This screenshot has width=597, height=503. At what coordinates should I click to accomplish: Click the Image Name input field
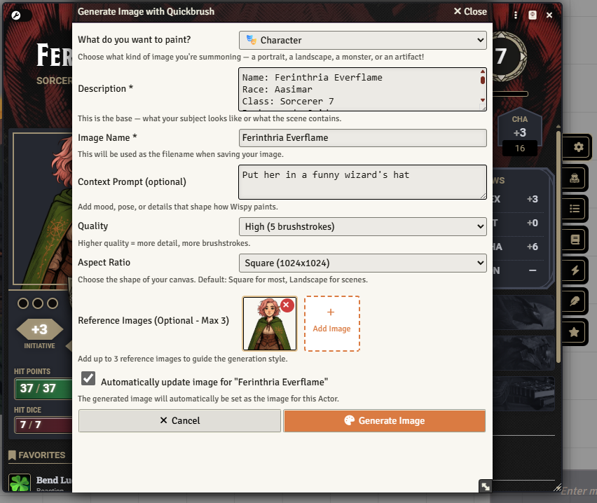click(362, 138)
